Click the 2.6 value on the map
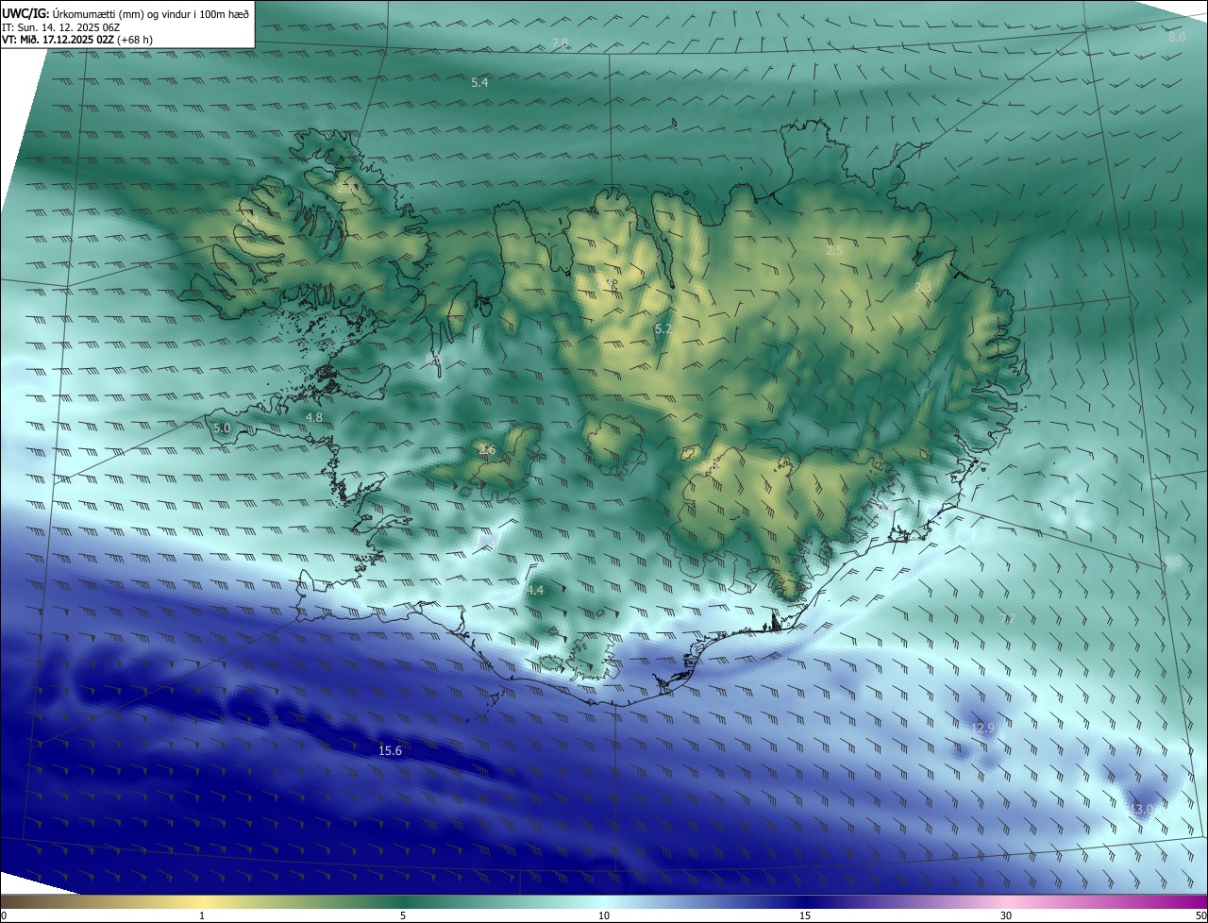The height and width of the screenshot is (923, 1208). (x=487, y=449)
